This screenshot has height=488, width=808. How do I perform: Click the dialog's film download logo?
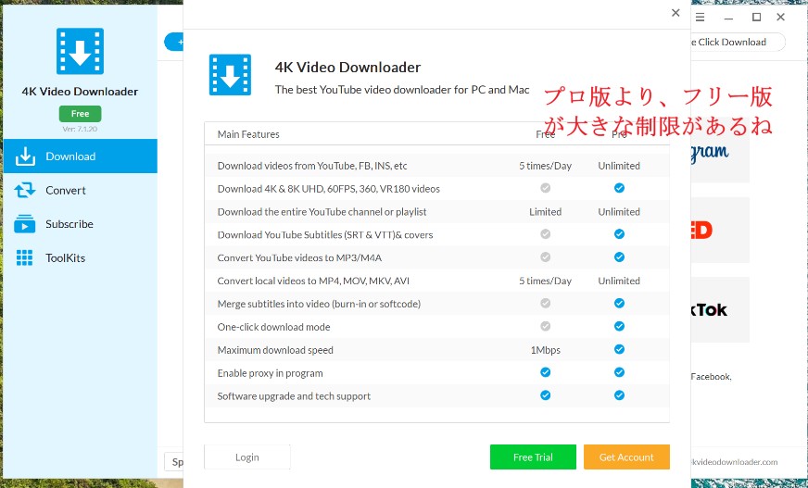230,75
